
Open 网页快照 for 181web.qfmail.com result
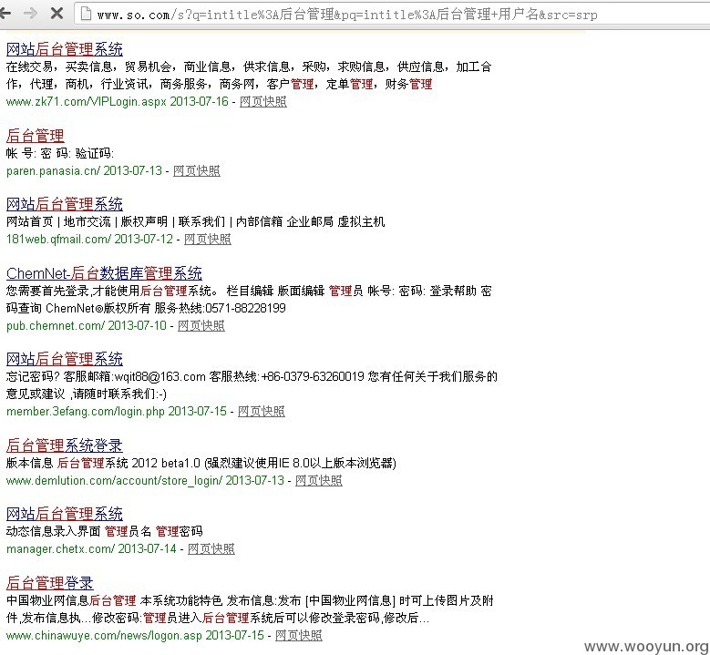(208, 239)
